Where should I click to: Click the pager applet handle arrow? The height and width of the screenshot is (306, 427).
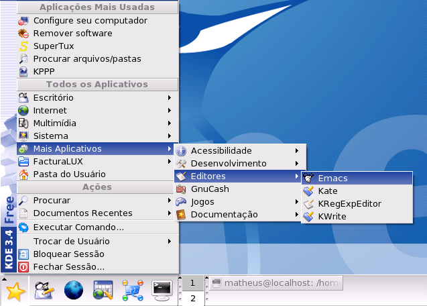pyautogui.click(x=180, y=278)
